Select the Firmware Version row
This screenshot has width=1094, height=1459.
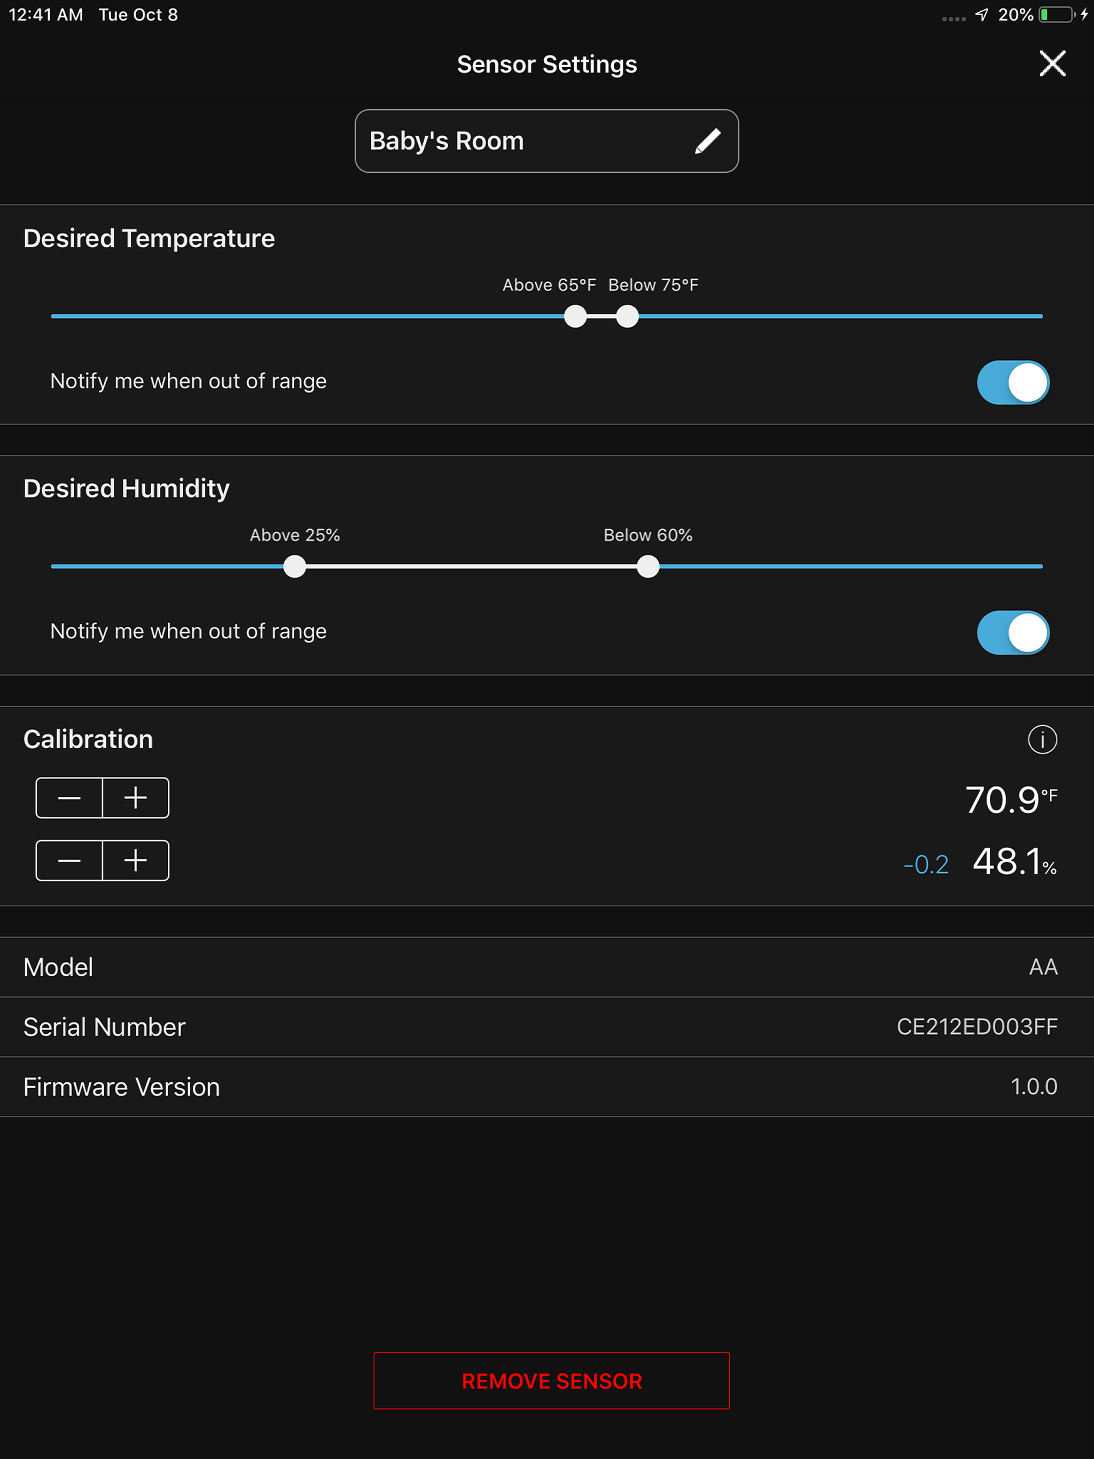(547, 1087)
